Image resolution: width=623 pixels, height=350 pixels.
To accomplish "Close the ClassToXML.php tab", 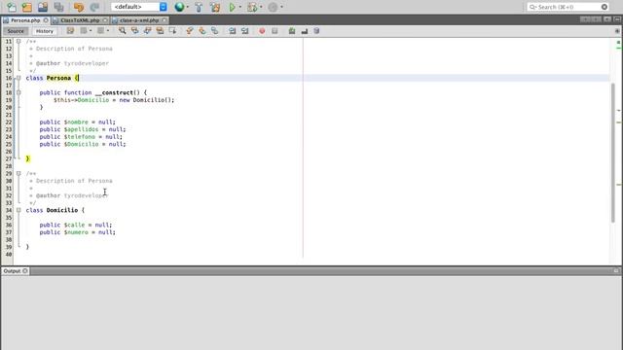I will point(105,19).
